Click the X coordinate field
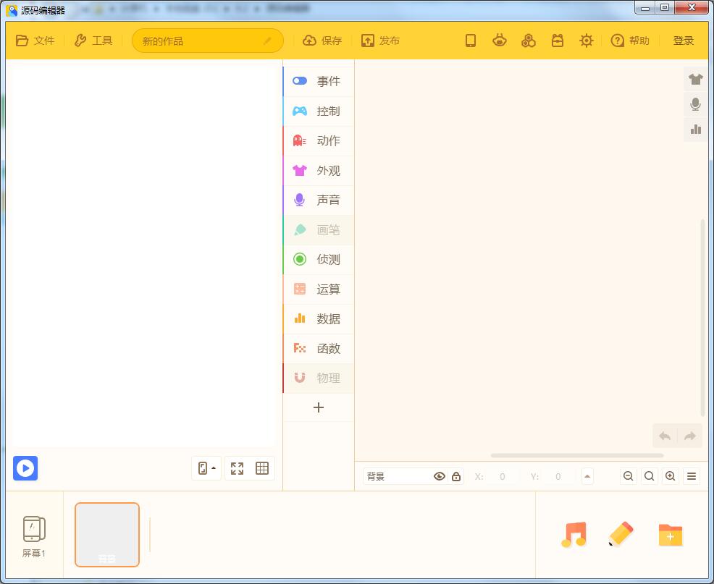This screenshot has height=584, width=714. (503, 477)
